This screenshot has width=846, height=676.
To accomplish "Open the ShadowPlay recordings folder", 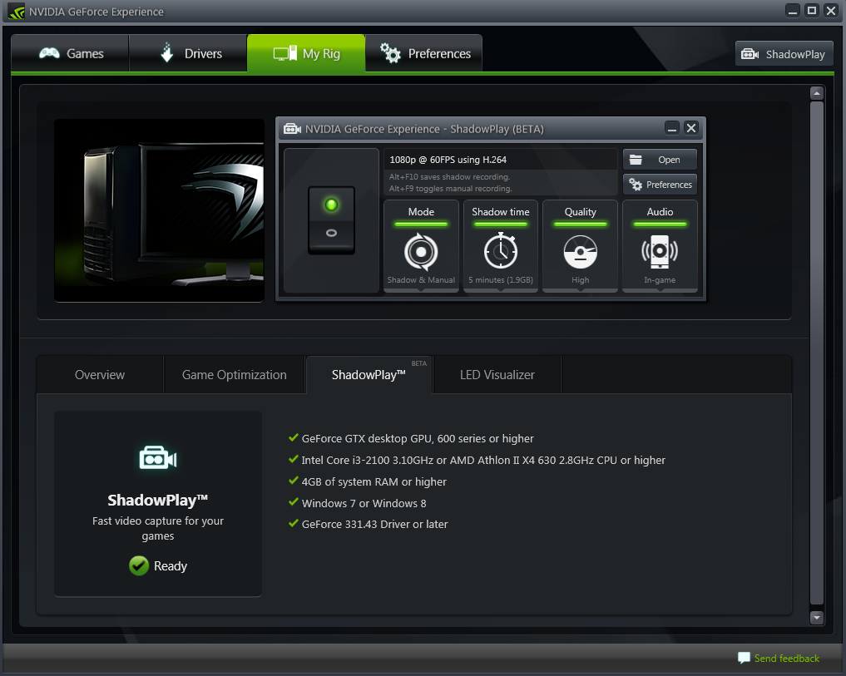I will click(x=660, y=160).
